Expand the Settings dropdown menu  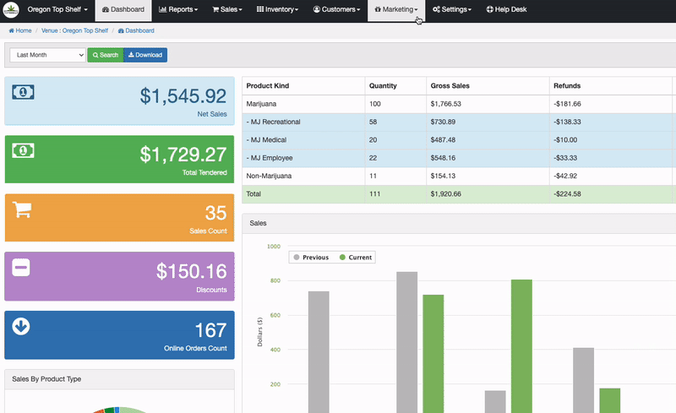point(452,9)
